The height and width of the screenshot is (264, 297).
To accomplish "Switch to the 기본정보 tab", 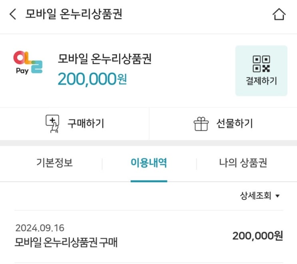I will tap(54, 163).
